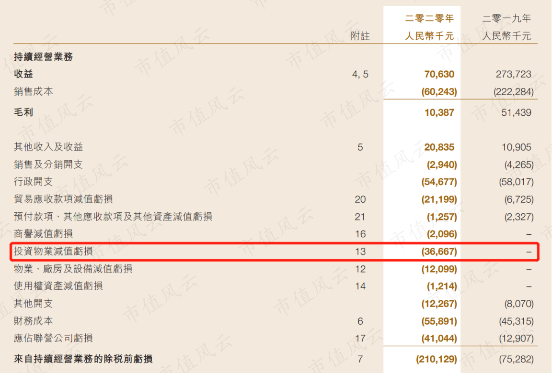552x373 pixels.
Task: Click note number 12
Action: pyautogui.click(x=360, y=269)
